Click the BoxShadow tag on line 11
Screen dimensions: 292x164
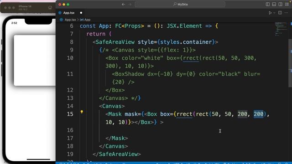128,74
